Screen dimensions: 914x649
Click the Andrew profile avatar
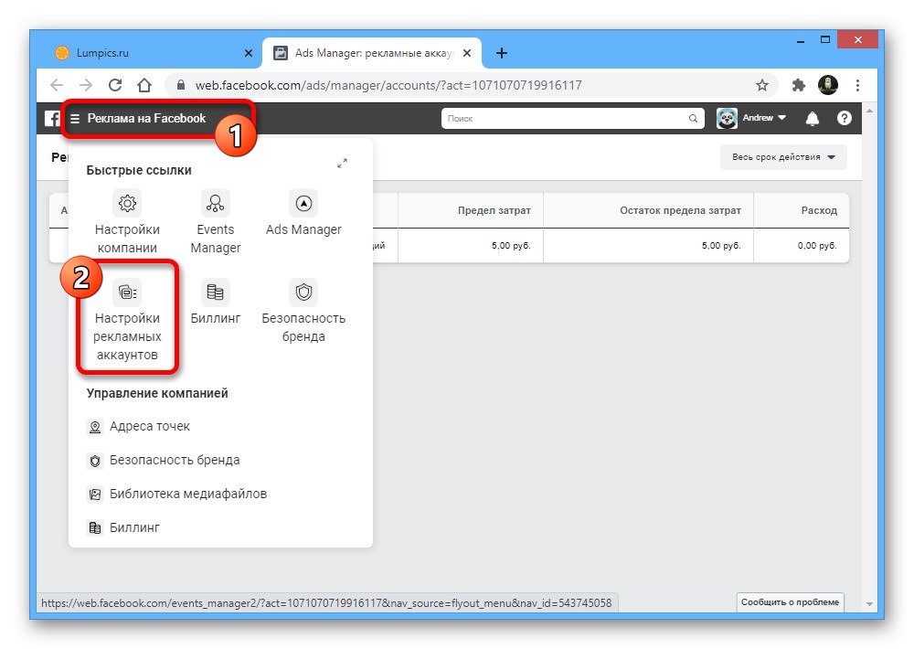point(727,118)
